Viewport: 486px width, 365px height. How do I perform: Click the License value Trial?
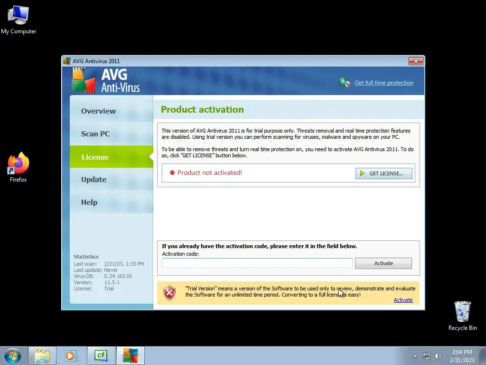[x=109, y=288]
